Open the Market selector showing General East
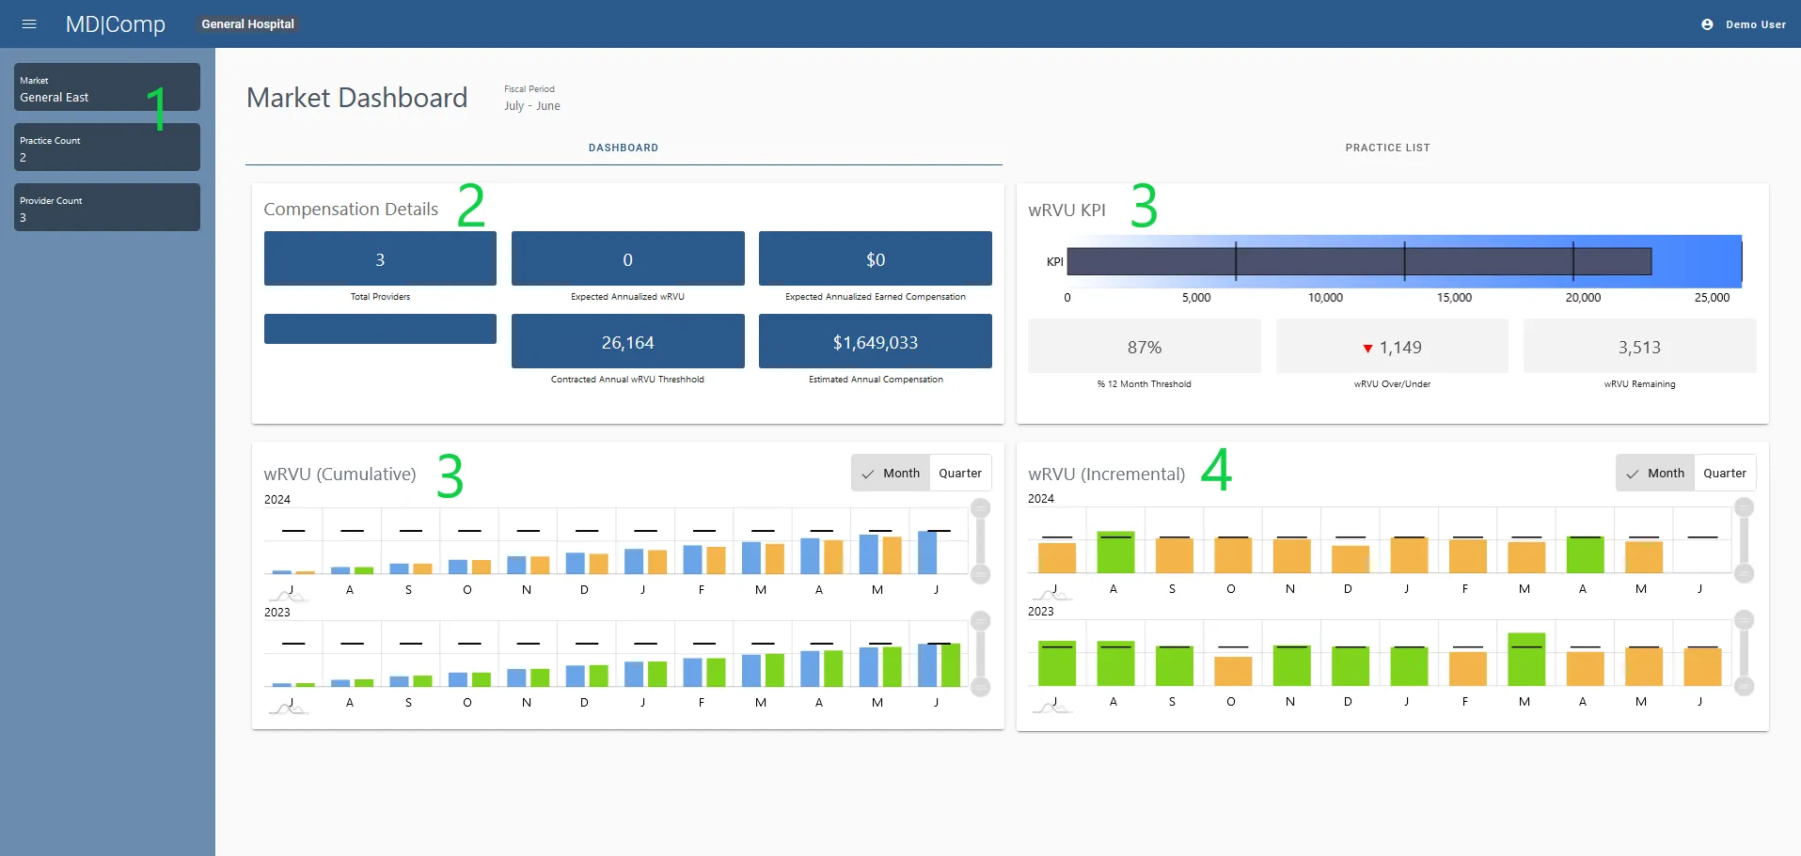The image size is (1801, 856). point(106,87)
